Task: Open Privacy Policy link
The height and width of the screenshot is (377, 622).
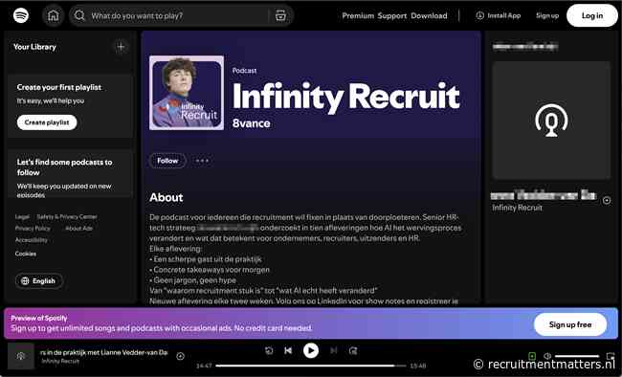Action: pyautogui.click(x=33, y=228)
